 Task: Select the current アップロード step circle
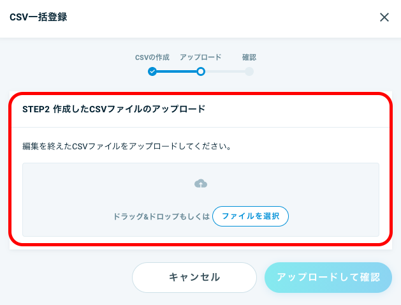pos(201,71)
